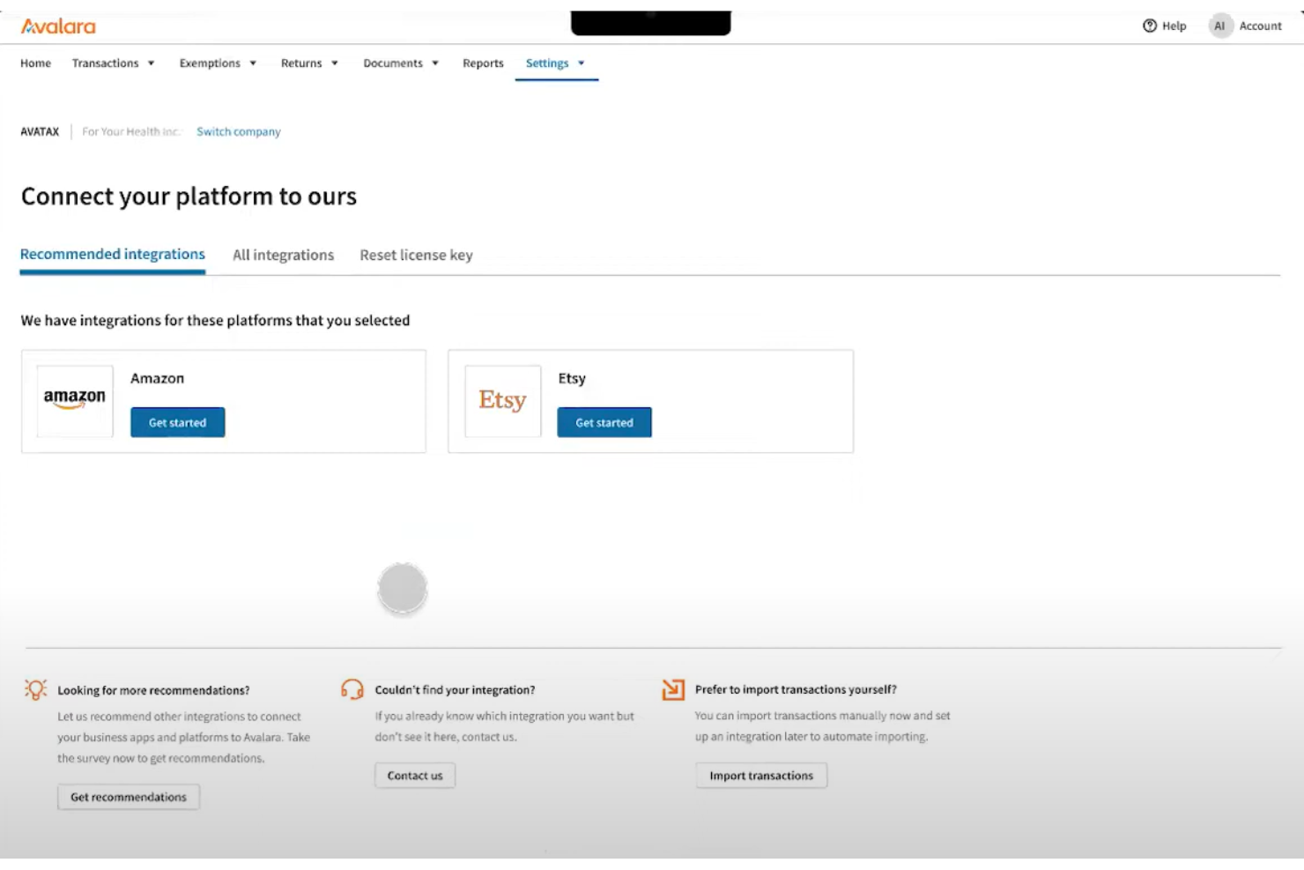Open the Reset license key tab
The width and height of the screenshot is (1304, 870).
tap(416, 255)
